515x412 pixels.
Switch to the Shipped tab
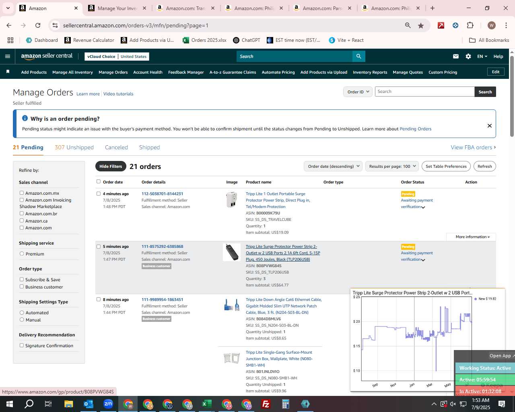click(149, 147)
